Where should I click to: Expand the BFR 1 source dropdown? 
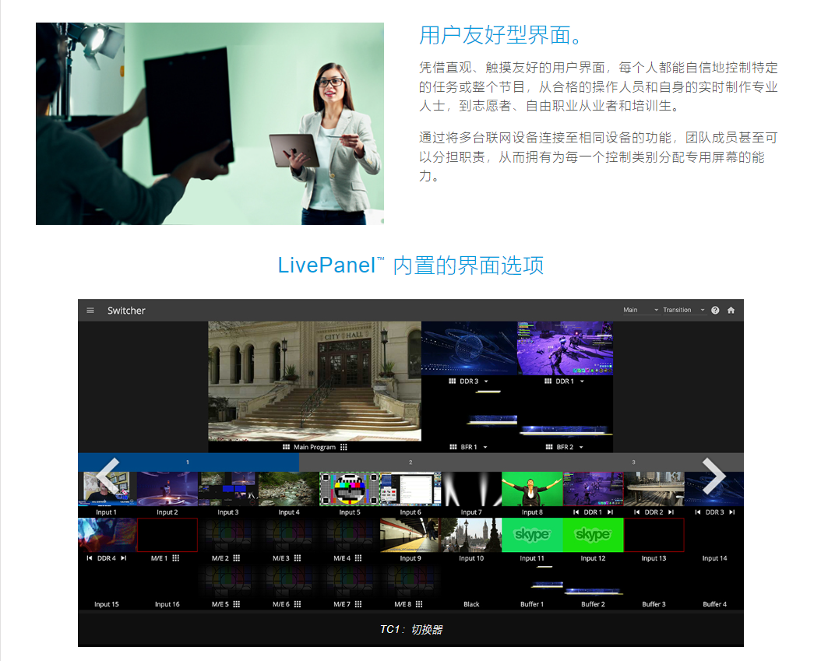click(485, 447)
